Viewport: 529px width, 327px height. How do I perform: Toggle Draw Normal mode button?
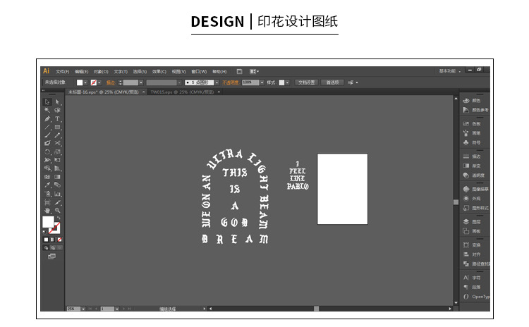click(x=47, y=248)
